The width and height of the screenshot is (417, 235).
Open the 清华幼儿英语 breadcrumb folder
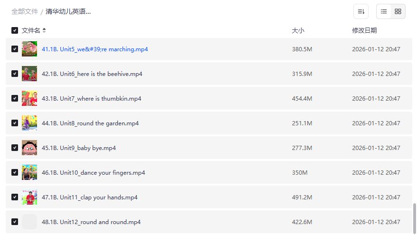pyautogui.click(x=68, y=11)
